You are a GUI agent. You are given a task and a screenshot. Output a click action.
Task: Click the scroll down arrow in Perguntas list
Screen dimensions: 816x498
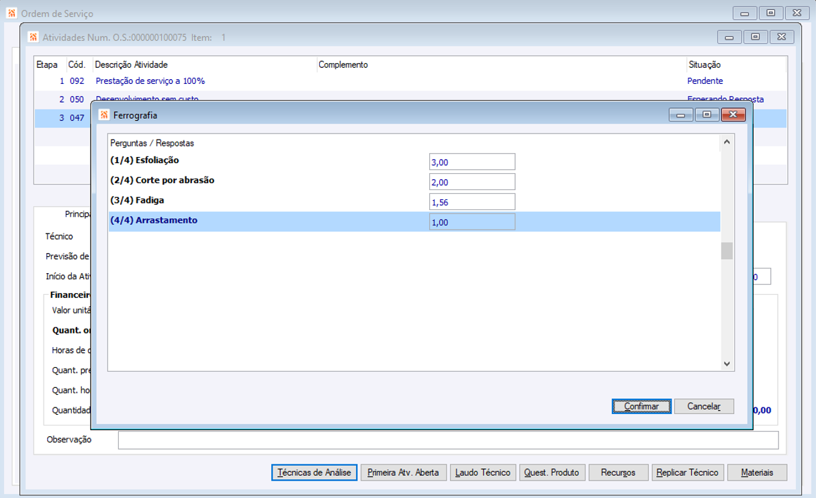tap(727, 363)
